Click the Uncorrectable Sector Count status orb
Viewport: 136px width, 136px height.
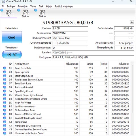[5, 133]
